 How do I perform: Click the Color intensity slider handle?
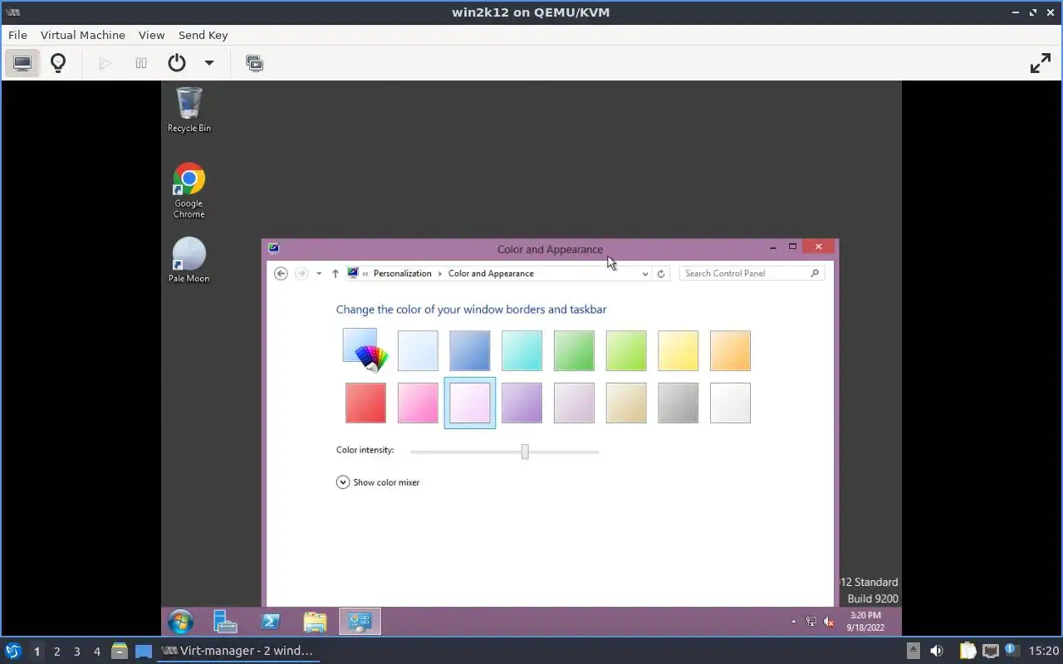point(525,452)
